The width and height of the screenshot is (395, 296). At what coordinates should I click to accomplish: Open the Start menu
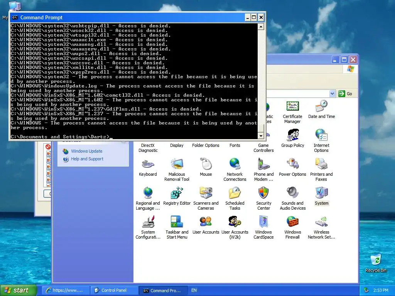point(18,290)
